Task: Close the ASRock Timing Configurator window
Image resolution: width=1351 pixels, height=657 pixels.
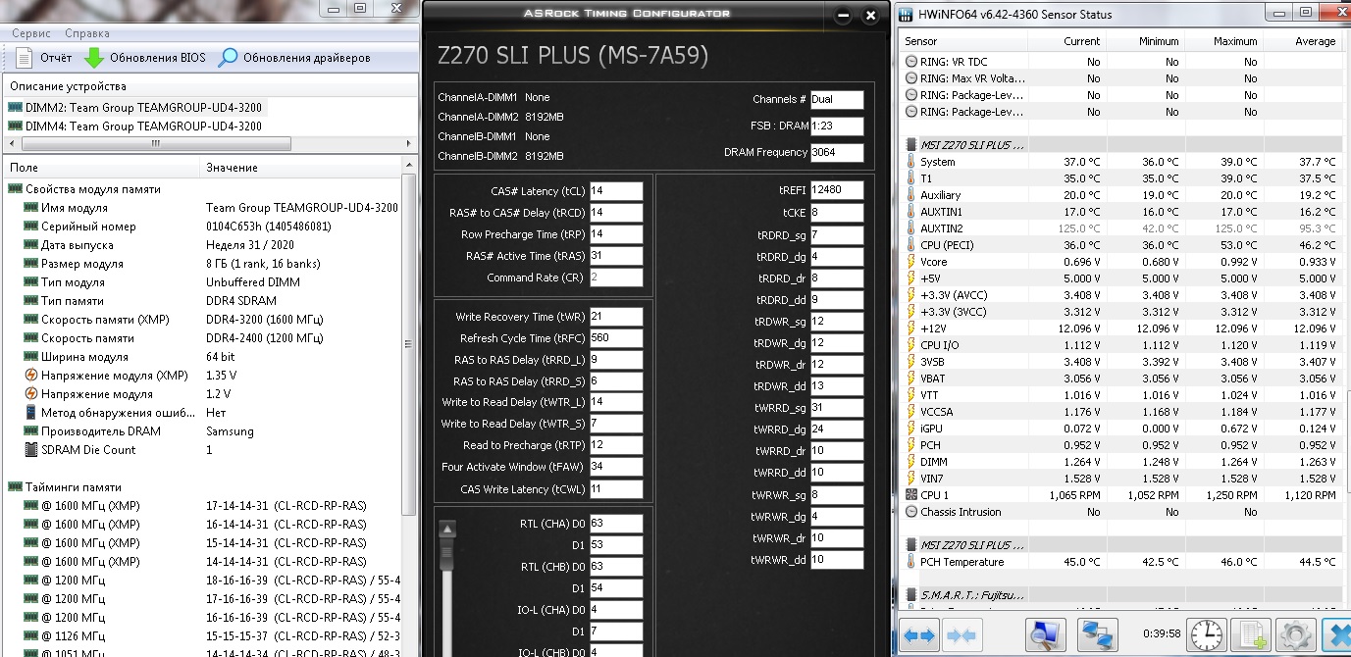Action: (x=870, y=17)
